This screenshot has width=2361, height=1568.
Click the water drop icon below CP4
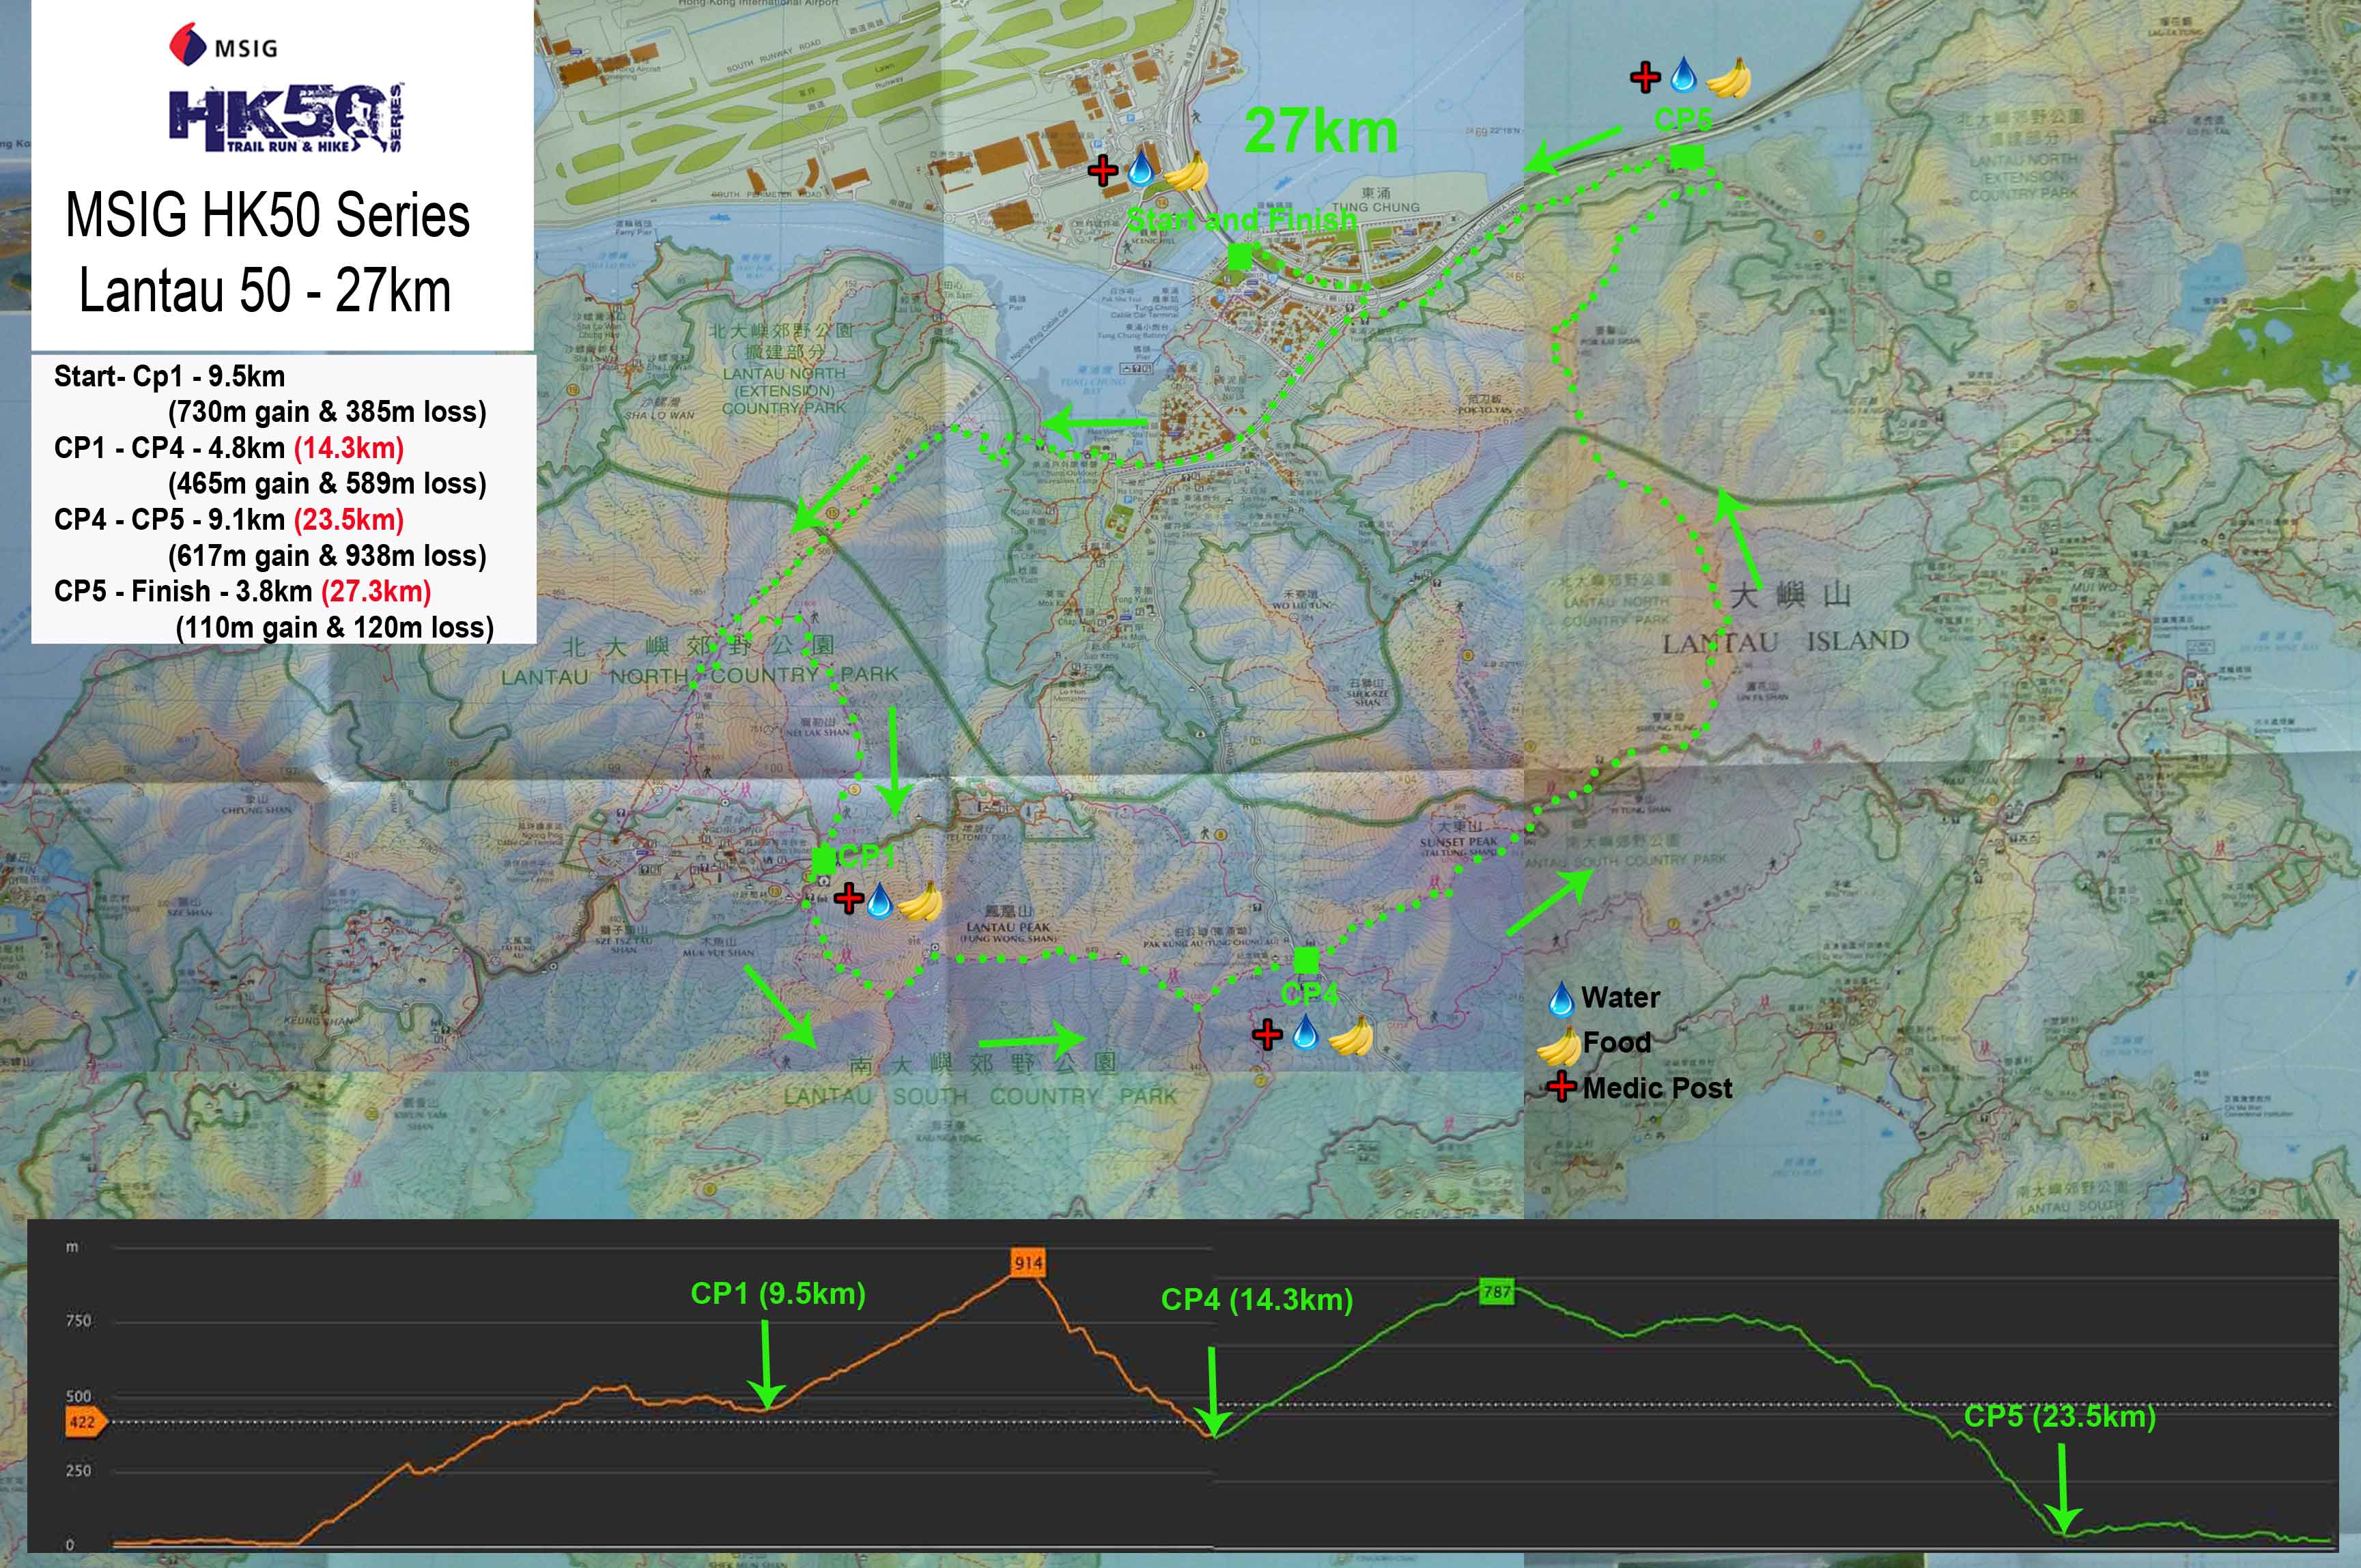[x=1306, y=1032]
